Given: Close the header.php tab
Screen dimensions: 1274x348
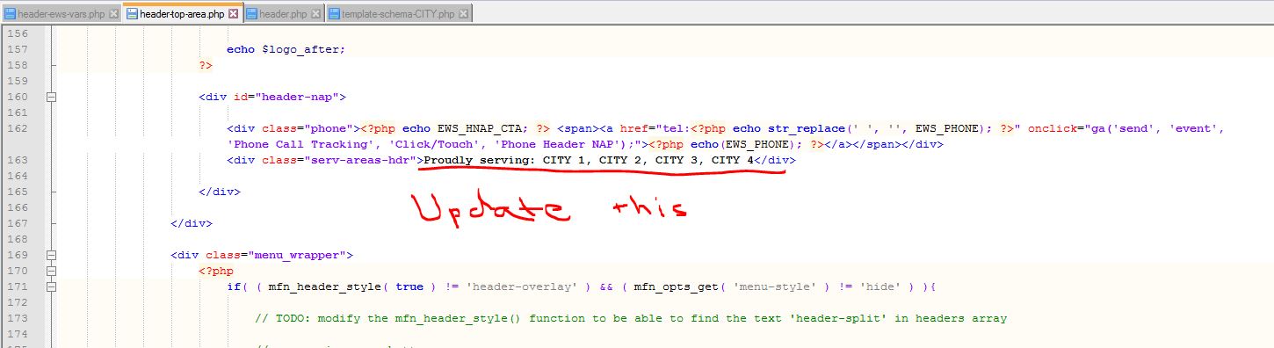Looking at the screenshot, I should pos(315,14).
